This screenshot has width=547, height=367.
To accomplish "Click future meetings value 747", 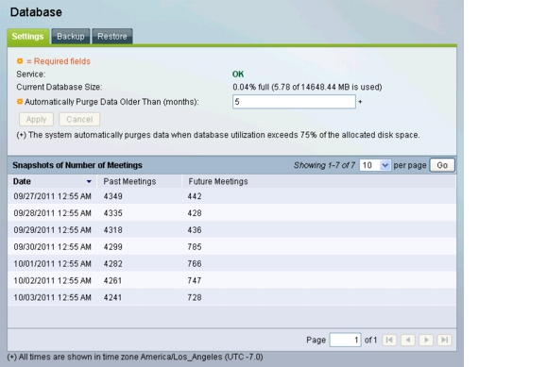I will [x=195, y=280].
